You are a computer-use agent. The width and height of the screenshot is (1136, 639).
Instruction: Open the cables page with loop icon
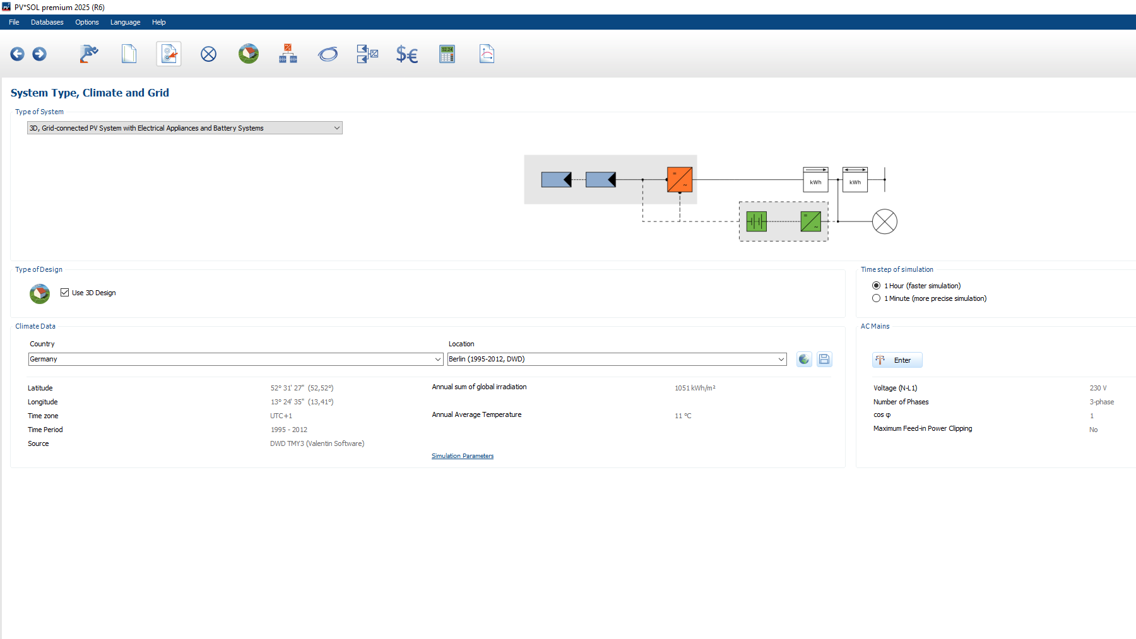(x=328, y=54)
